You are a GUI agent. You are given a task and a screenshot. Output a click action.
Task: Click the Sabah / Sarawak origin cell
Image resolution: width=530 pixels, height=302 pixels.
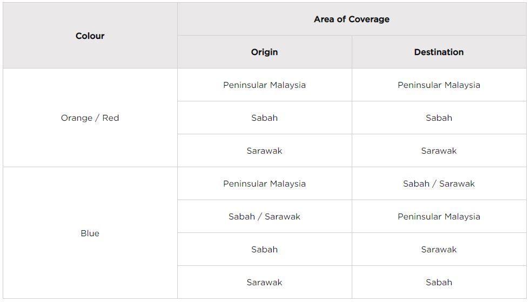pos(264,217)
